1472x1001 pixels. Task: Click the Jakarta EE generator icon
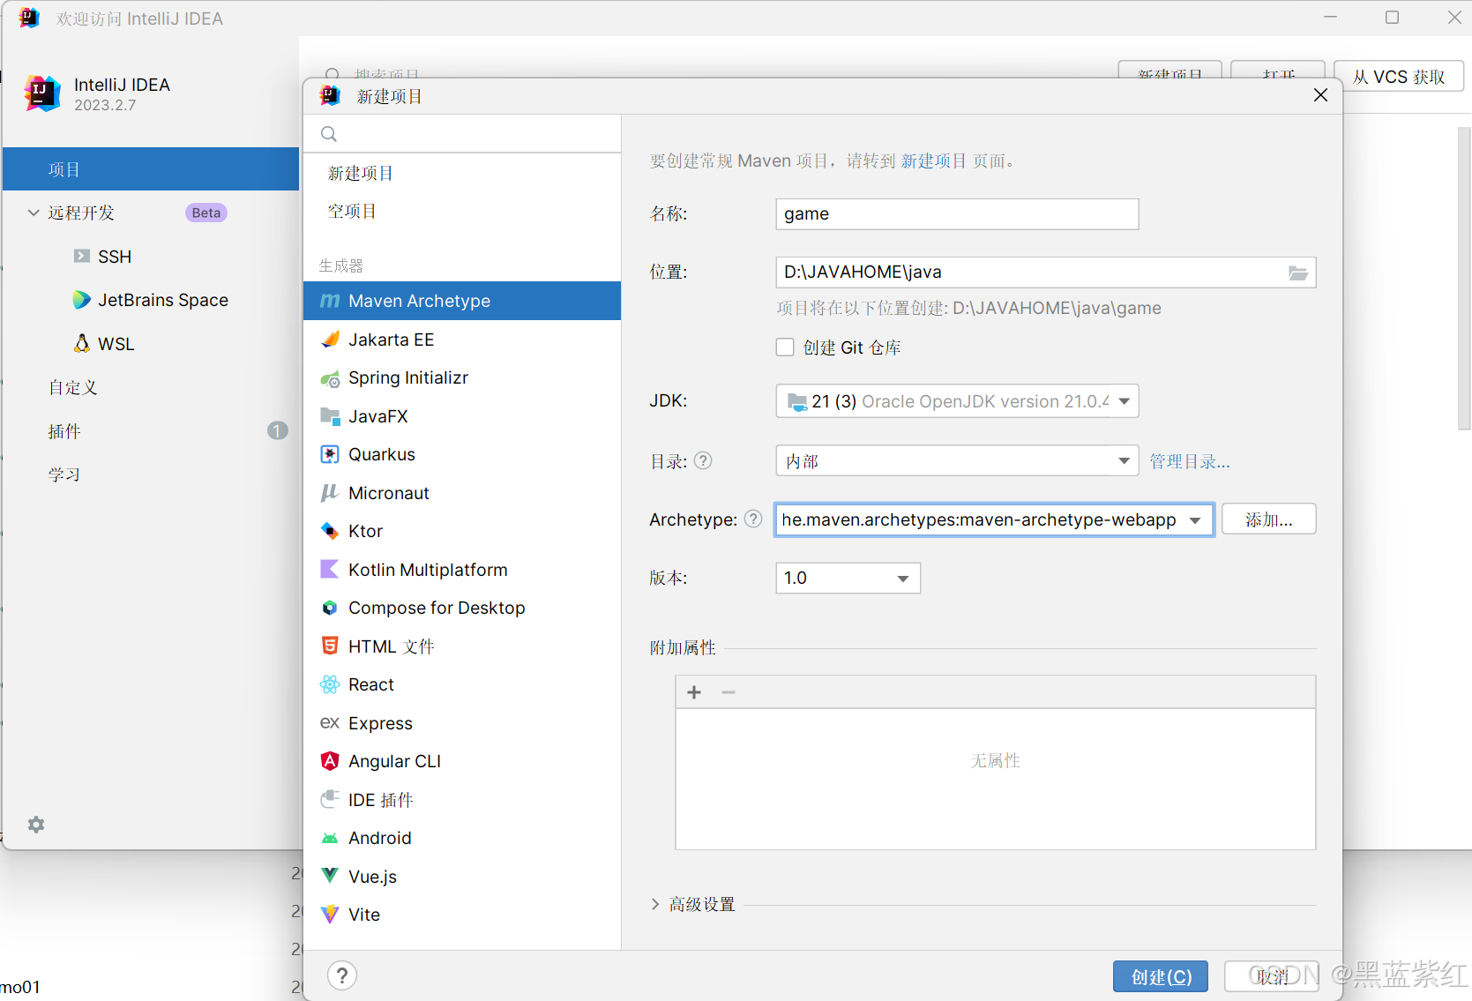coord(330,340)
